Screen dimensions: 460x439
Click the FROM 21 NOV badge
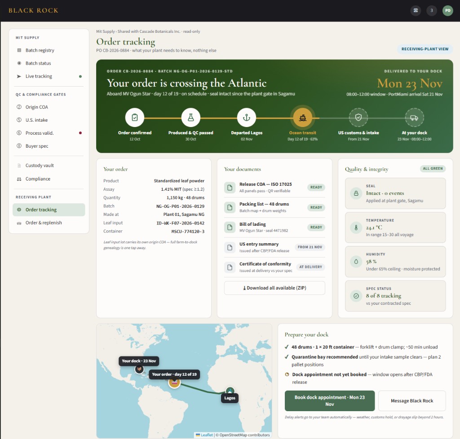tap(310, 247)
